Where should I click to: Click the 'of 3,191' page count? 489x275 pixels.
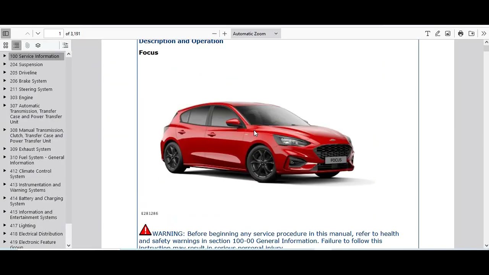click(x=73, y=34)
